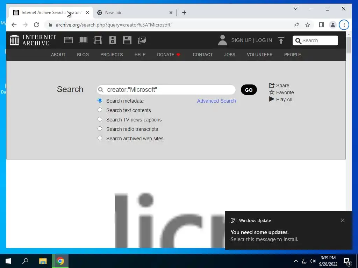
Task: Expand hidden system tray icons chevron
Action: (x=296, y=261)
